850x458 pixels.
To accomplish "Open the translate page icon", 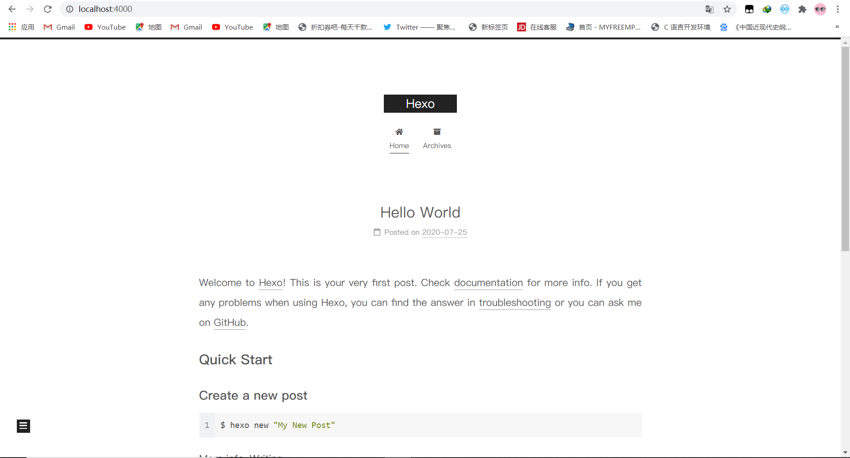I will [709, 9].
